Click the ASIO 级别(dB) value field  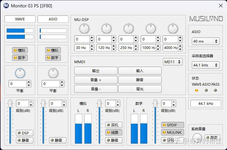pos(56,104)
